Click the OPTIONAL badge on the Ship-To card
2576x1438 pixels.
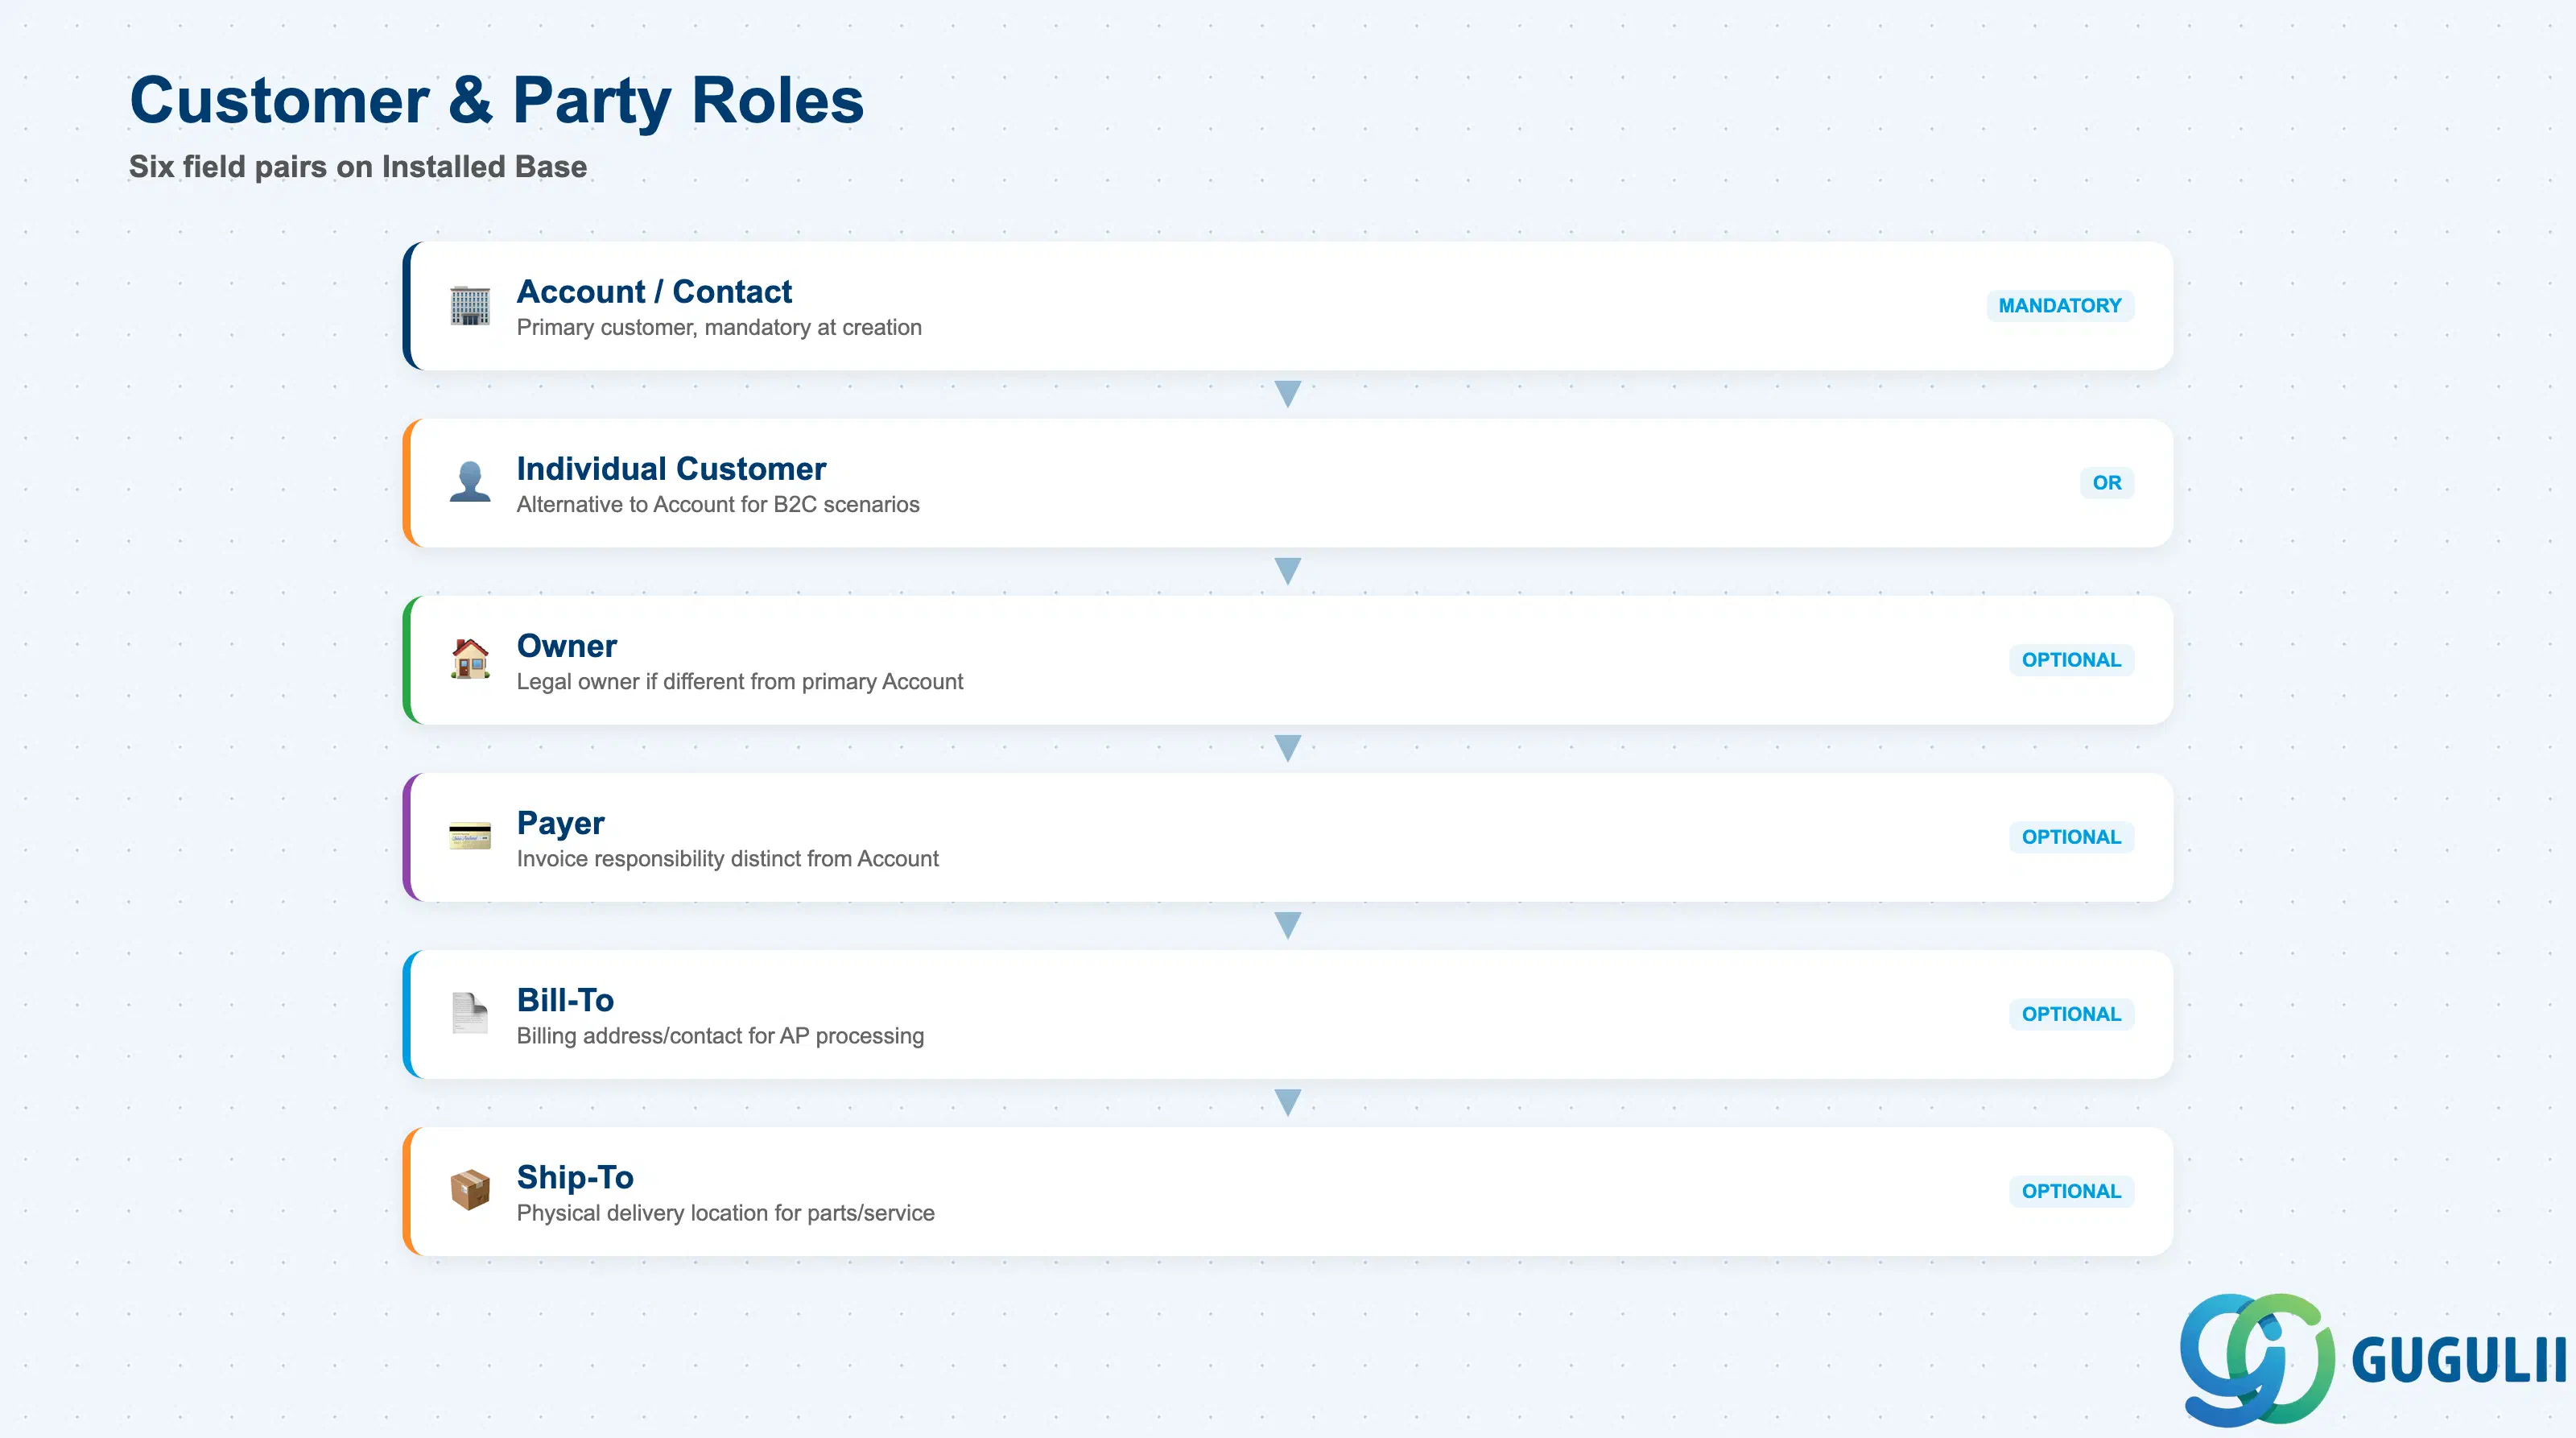[x=2071, y=1191]
